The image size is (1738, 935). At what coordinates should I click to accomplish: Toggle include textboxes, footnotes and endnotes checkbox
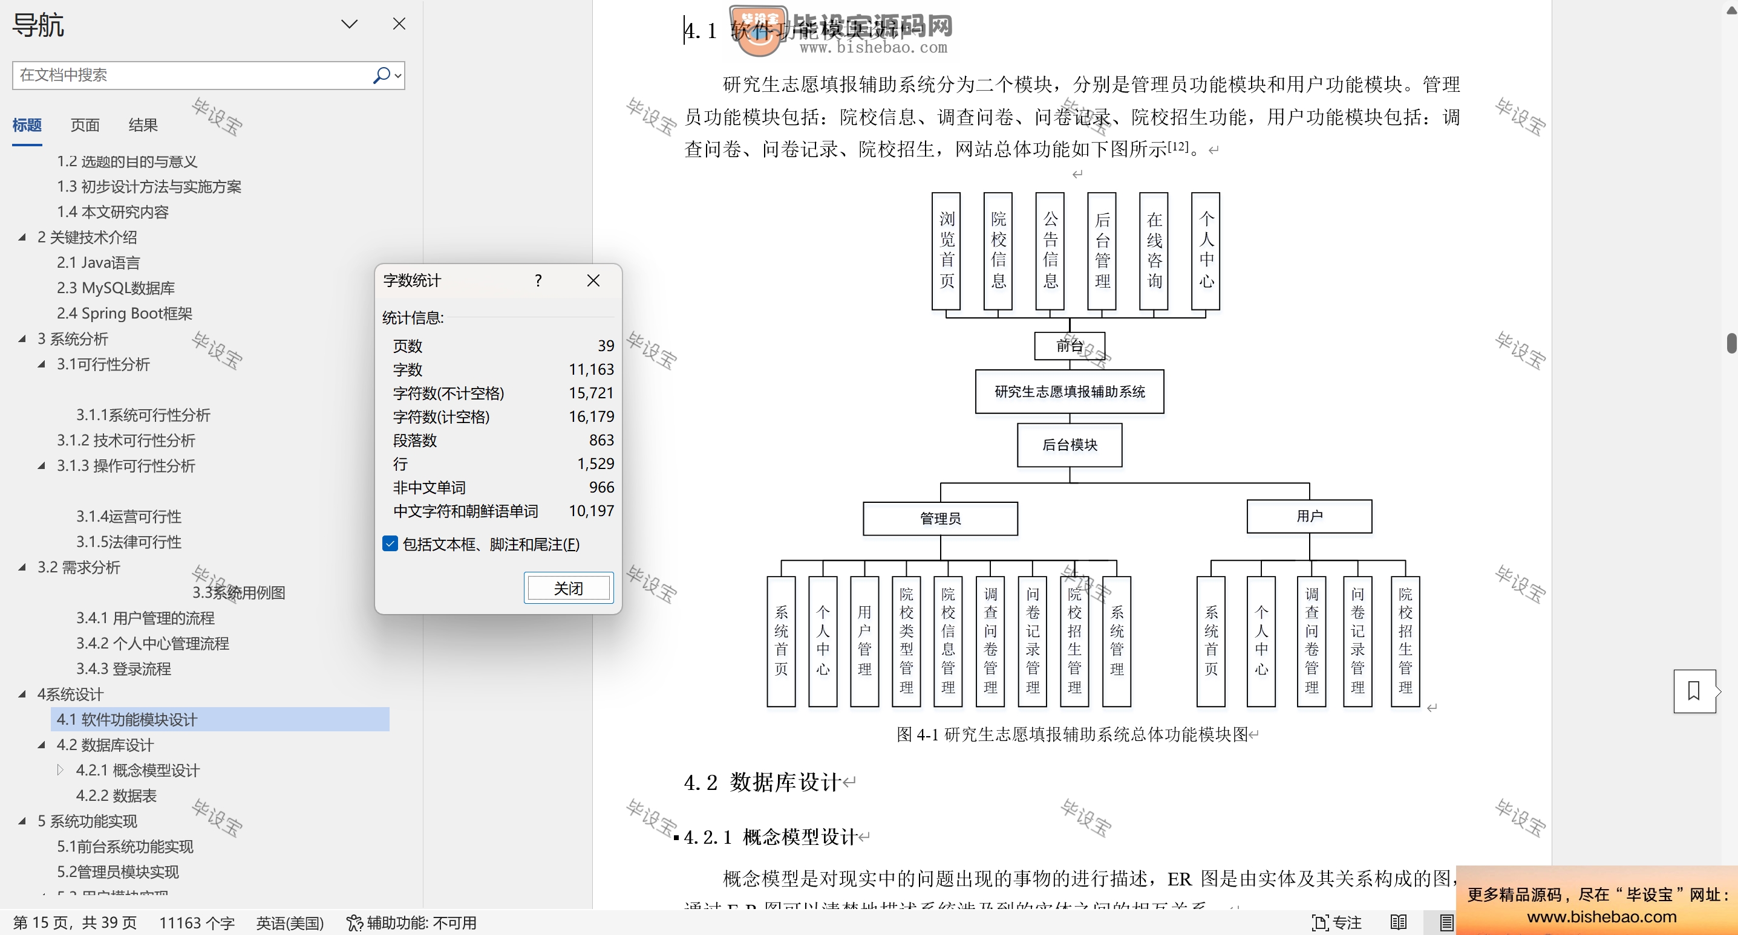coord(390,543)
